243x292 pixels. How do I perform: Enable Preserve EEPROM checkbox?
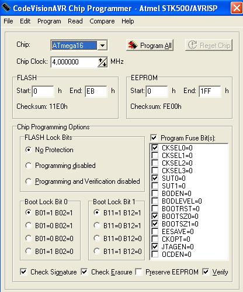click(138, 272)
